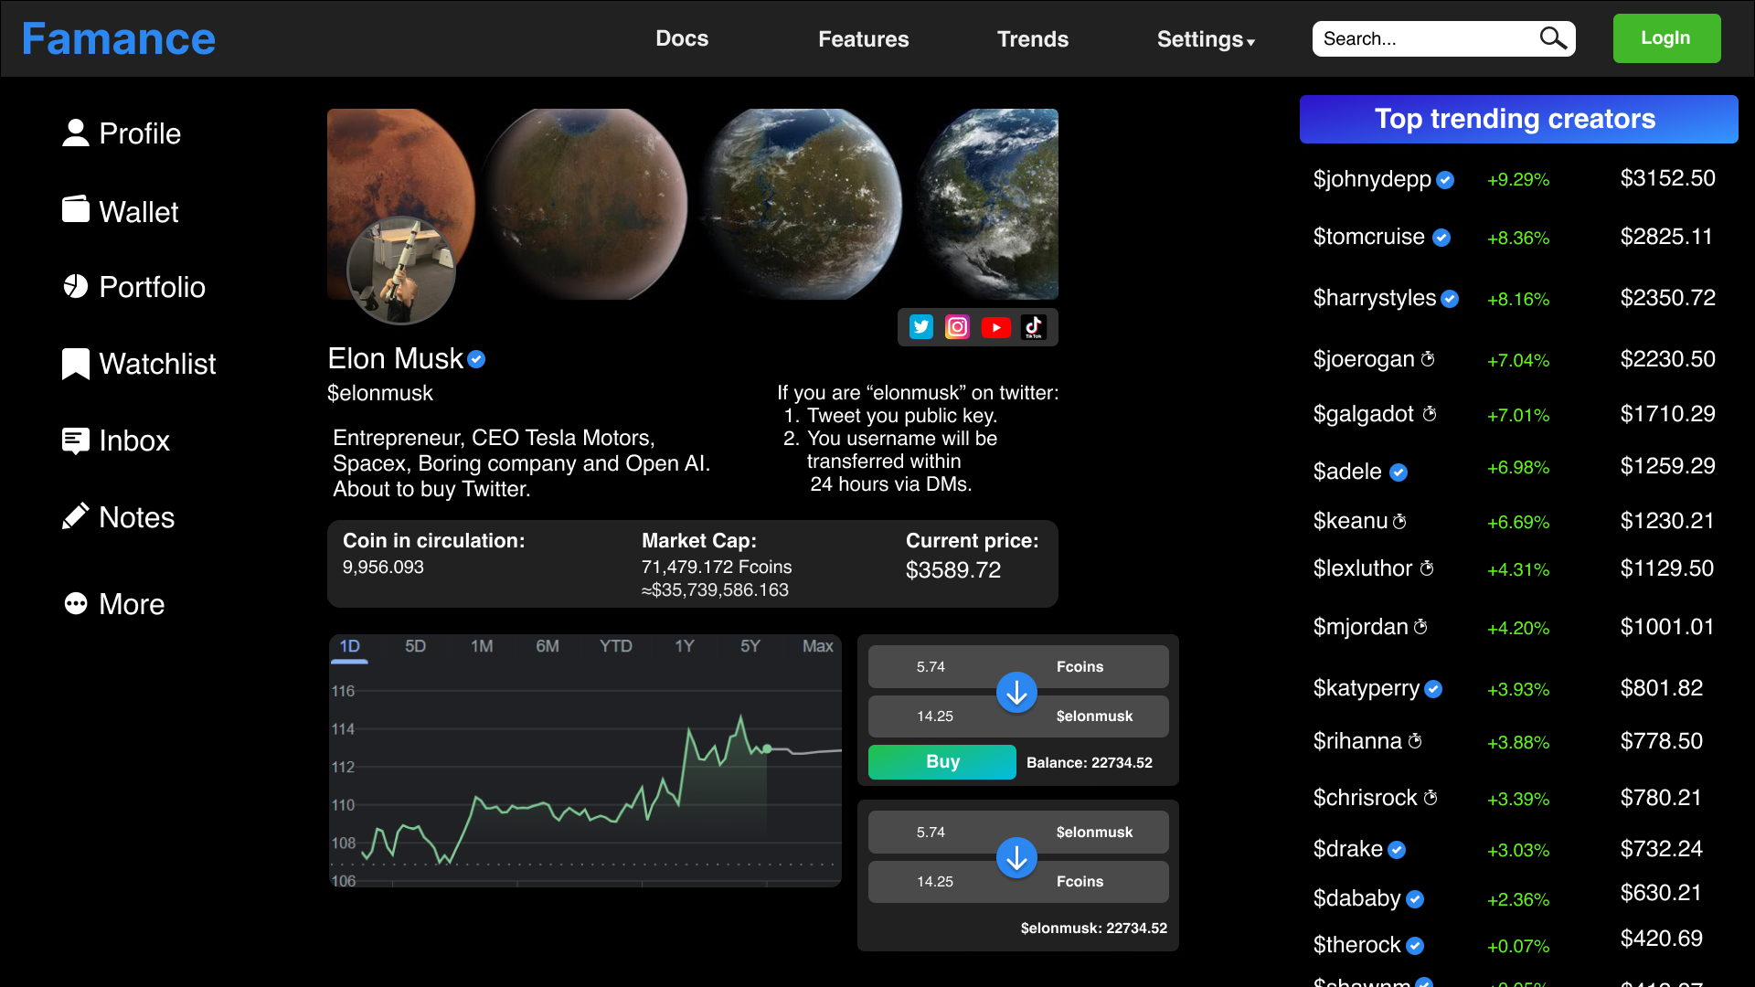Open Elon Musk's Twitter link icon

click(x=921, y=327)
